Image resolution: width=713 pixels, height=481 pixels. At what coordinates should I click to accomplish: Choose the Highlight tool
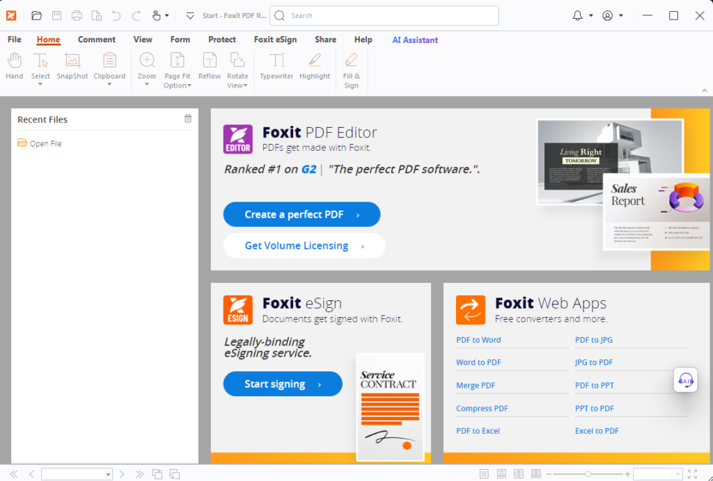pyautogui.click(x=314, y=66)
